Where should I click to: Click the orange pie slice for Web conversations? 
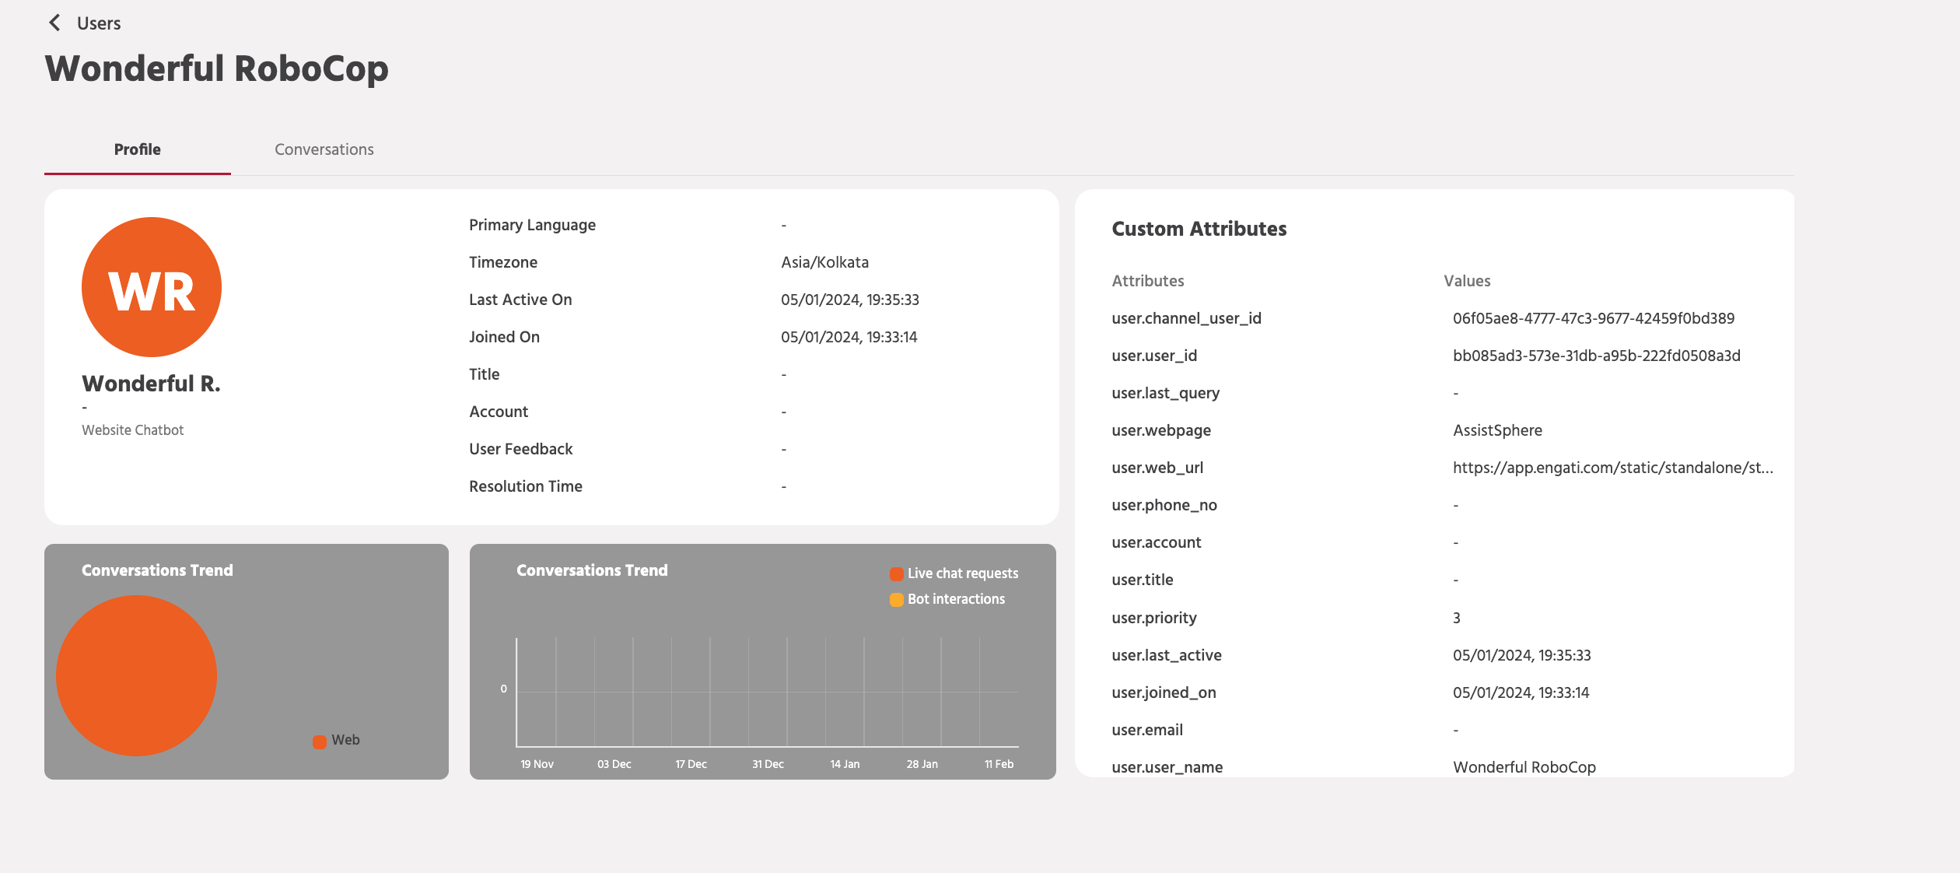[x=135, y=675]
